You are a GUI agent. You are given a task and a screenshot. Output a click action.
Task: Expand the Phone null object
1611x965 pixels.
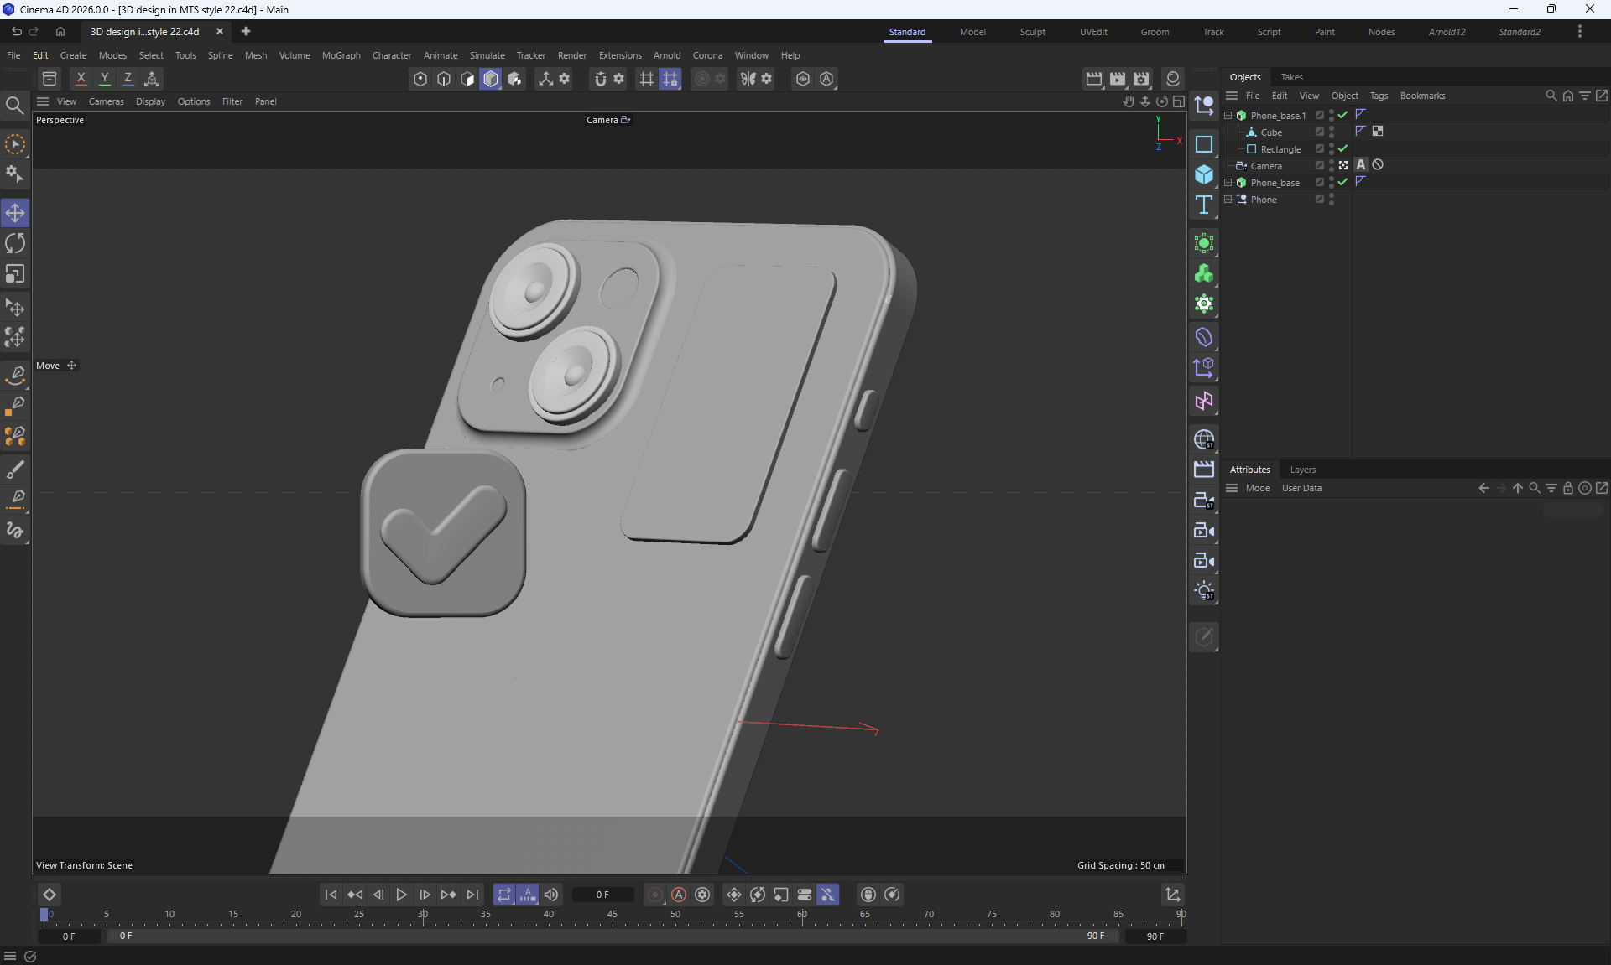(1228, 200)
